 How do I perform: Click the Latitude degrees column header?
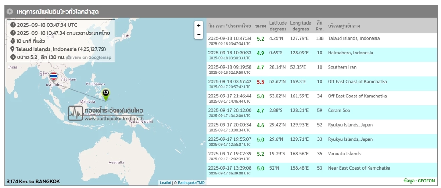(x=278, y=26)
